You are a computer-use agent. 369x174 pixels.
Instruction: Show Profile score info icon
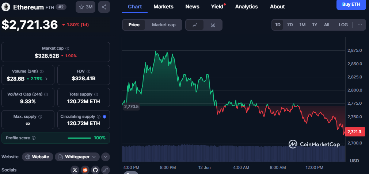[34, 138]
